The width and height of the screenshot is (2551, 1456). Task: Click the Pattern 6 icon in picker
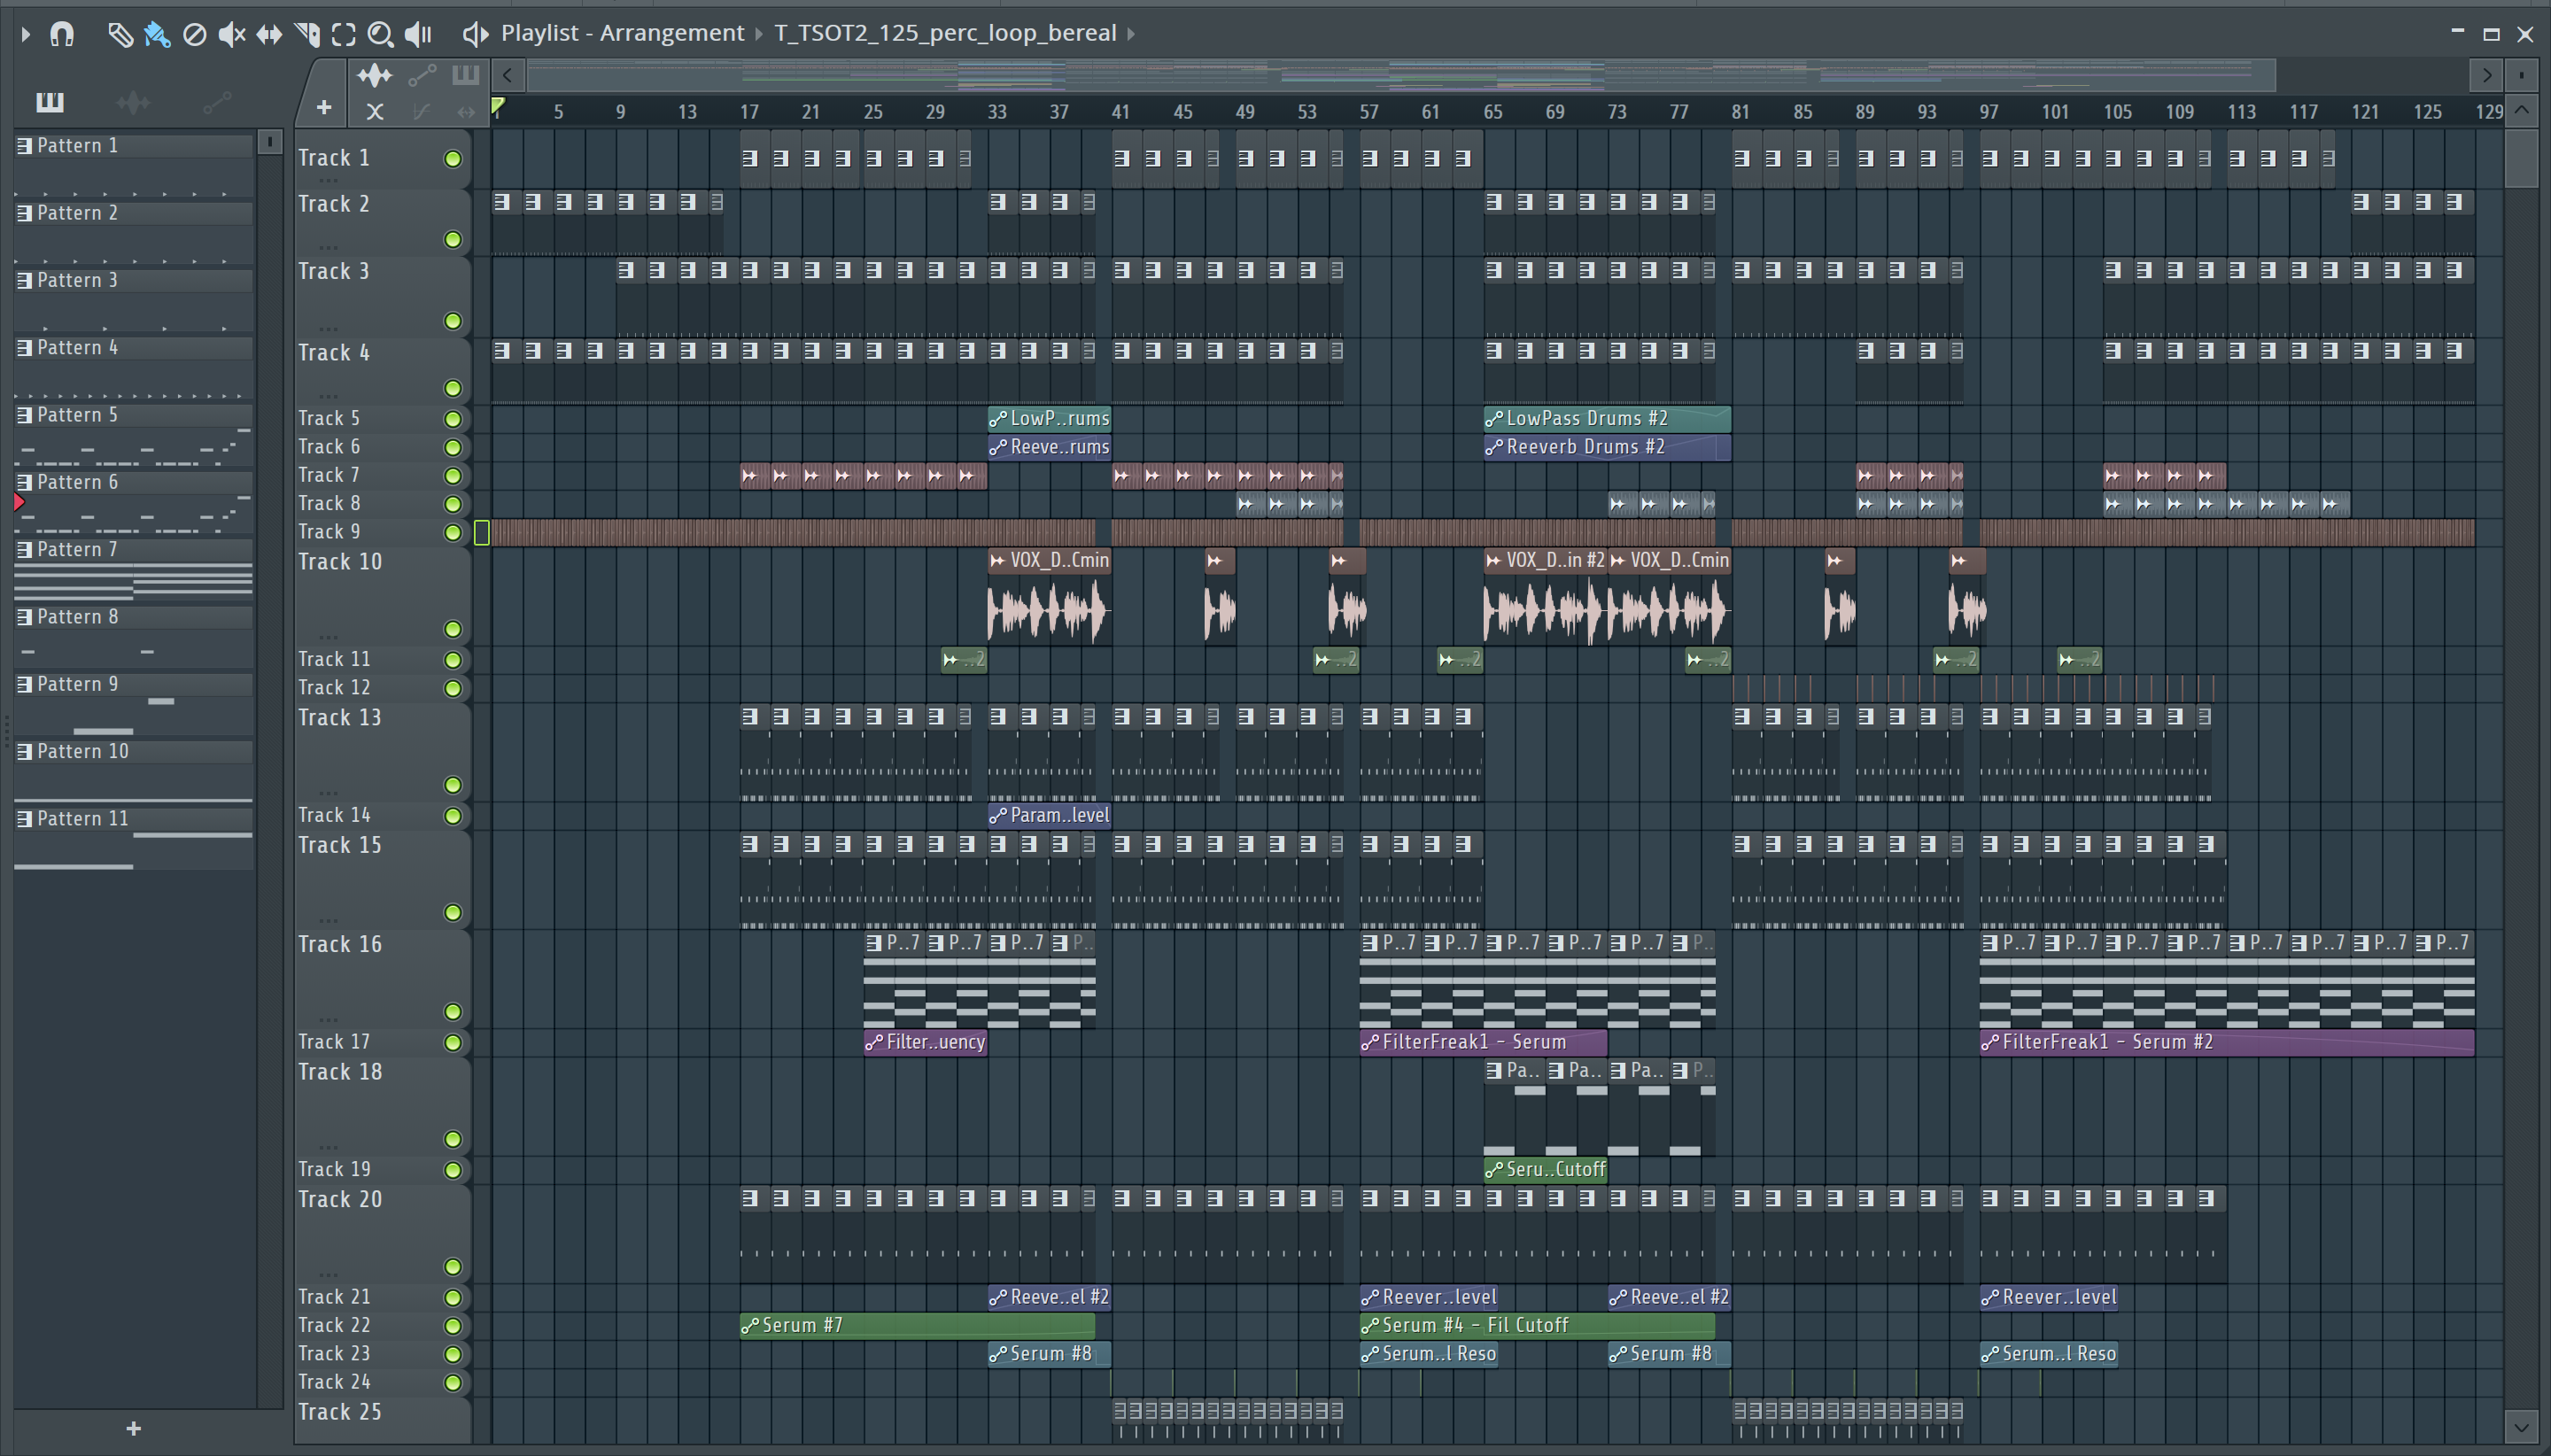25,483
